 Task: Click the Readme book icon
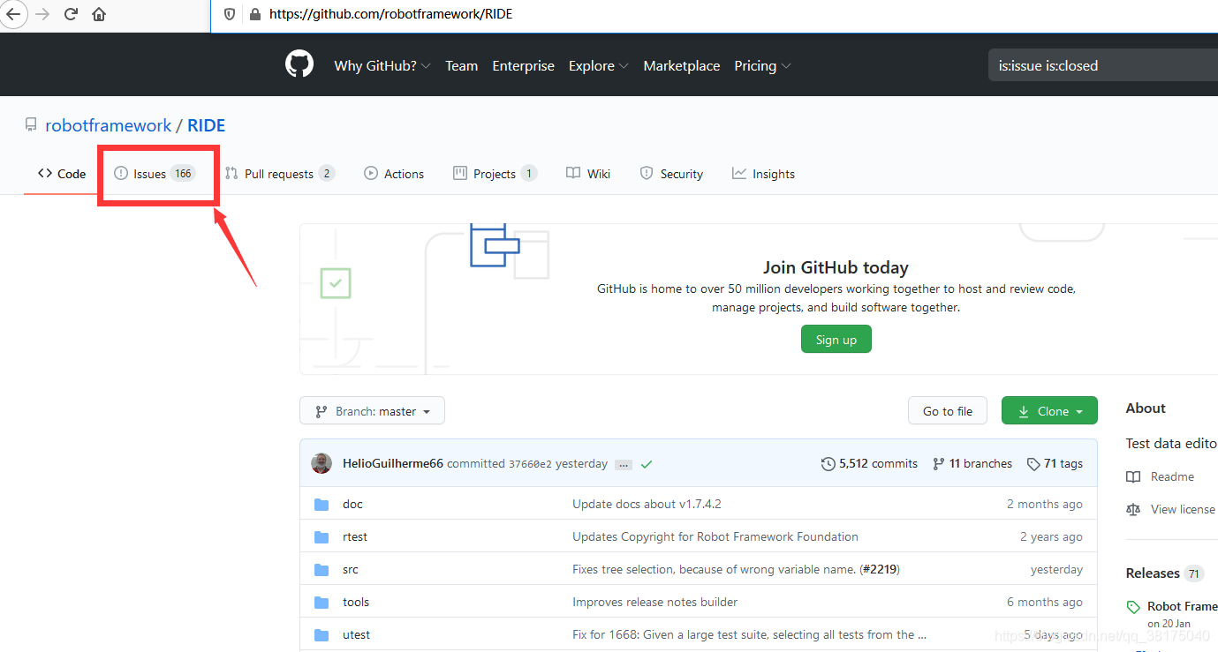[1133, 477]
